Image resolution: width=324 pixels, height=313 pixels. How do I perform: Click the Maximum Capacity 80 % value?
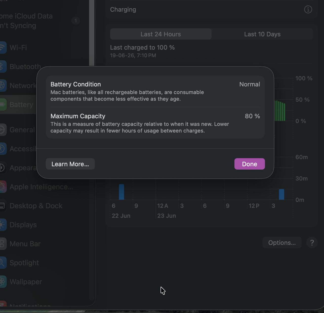252,116
